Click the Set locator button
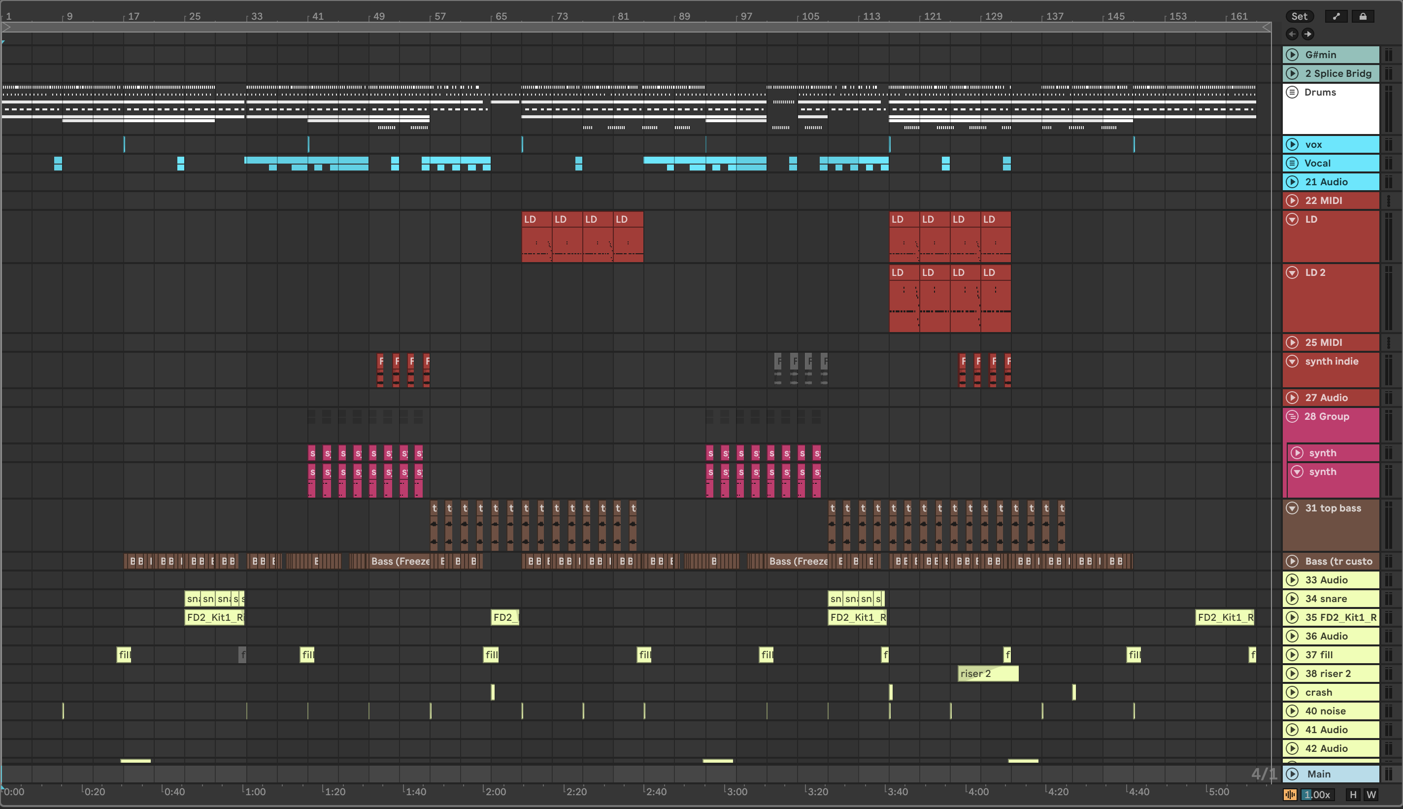Screen dimensions: 1403x809 point(1299,16)
